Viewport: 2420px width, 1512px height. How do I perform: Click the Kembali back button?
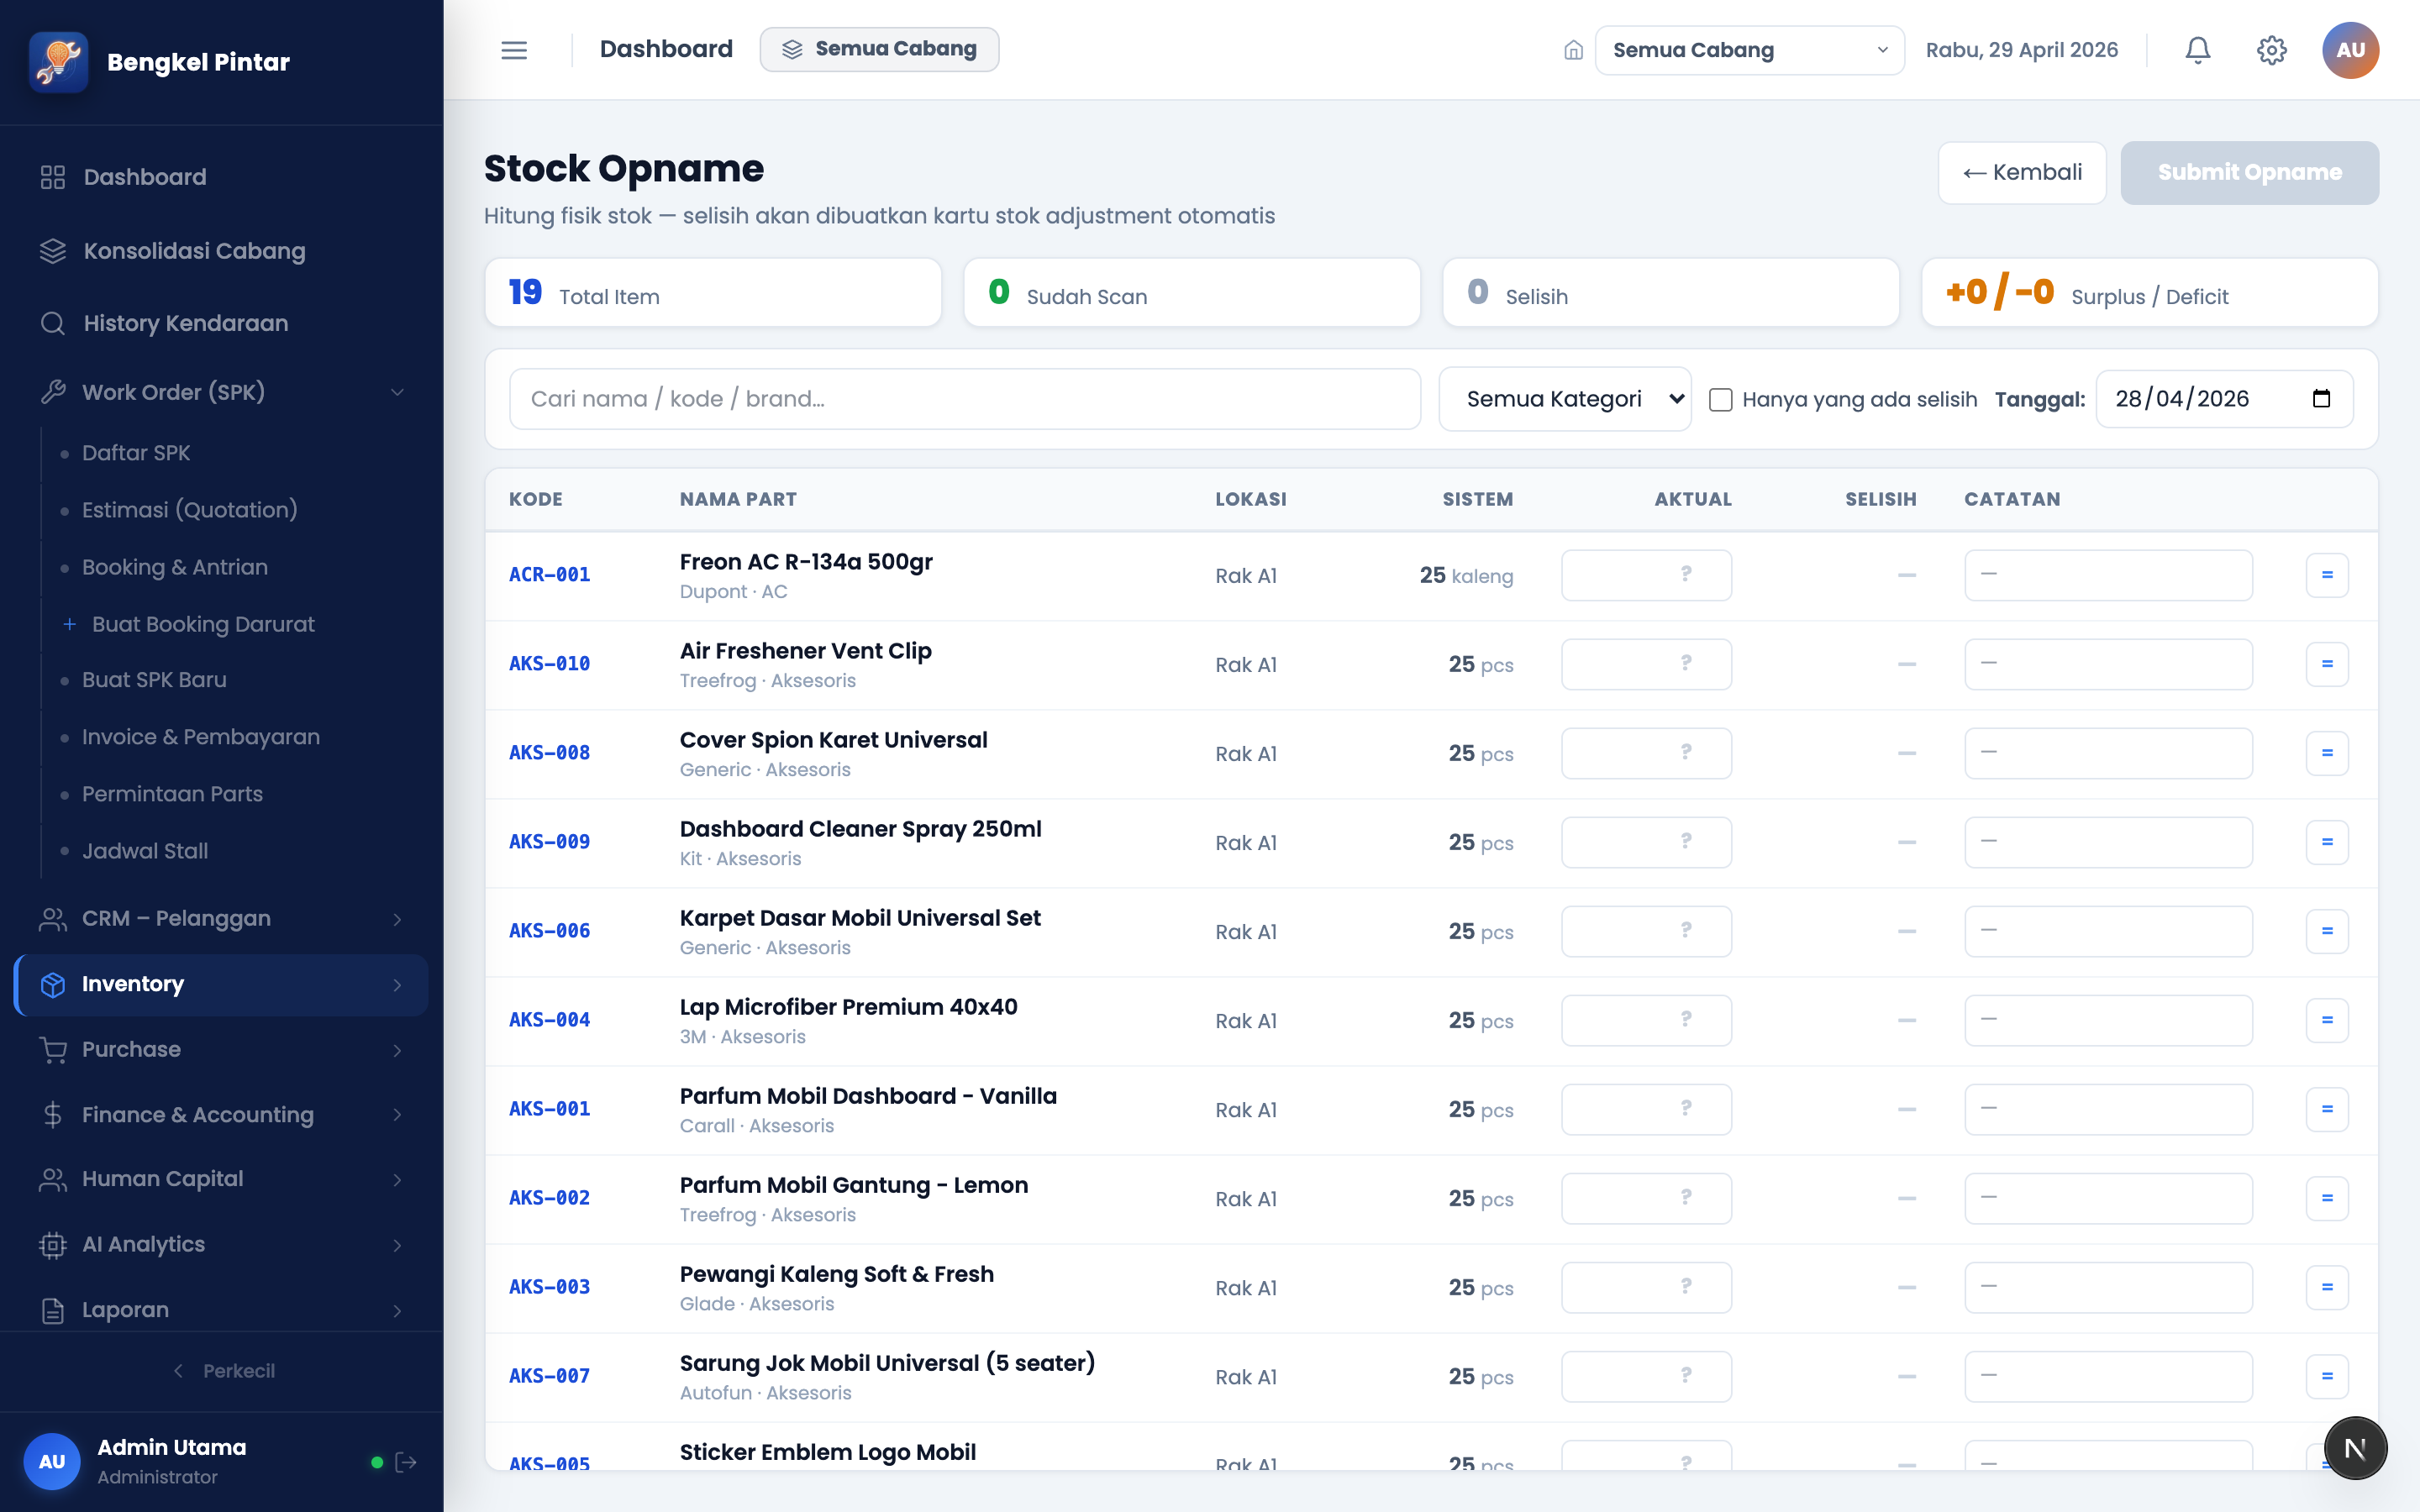click(2022, 173)
